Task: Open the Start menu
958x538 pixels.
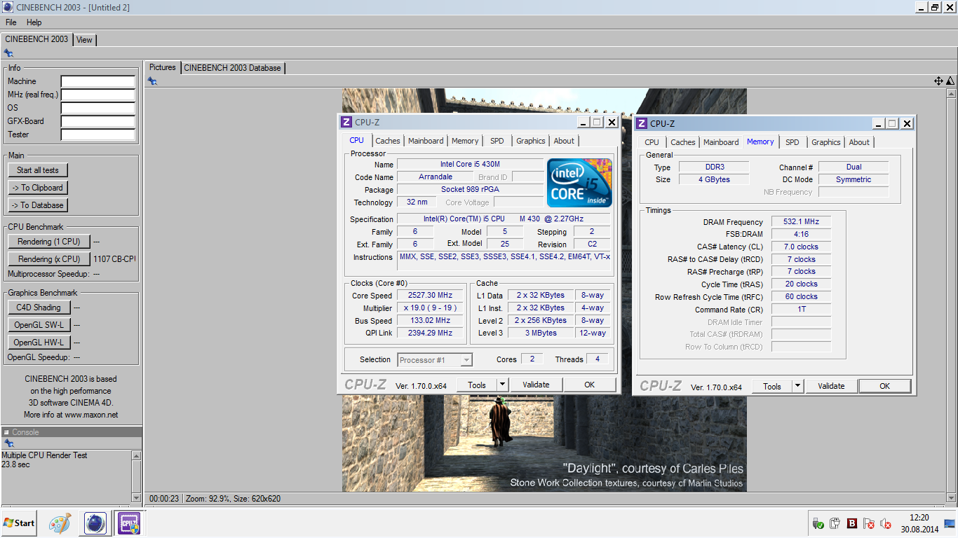Action: coord(19,523)
